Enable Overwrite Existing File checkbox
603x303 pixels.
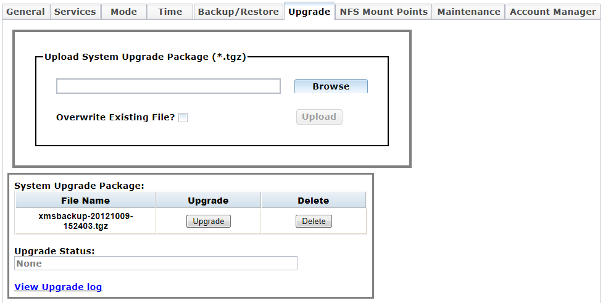[183, 118]
